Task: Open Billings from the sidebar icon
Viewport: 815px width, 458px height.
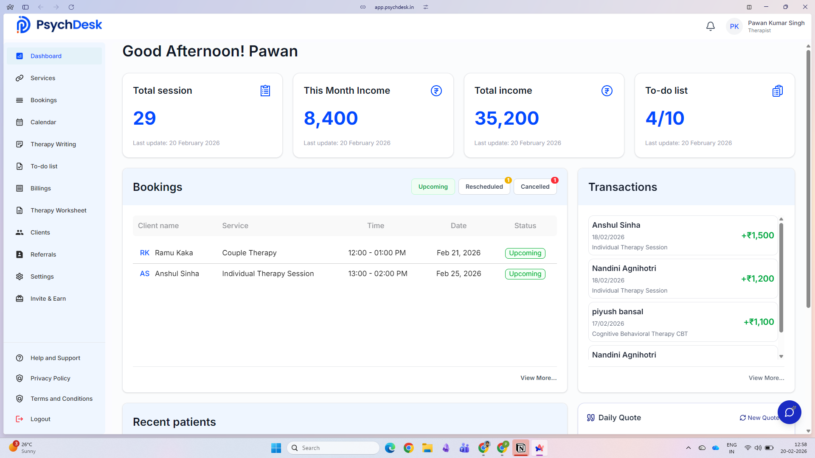Action: pyautogui.click(x=20, y=188)
